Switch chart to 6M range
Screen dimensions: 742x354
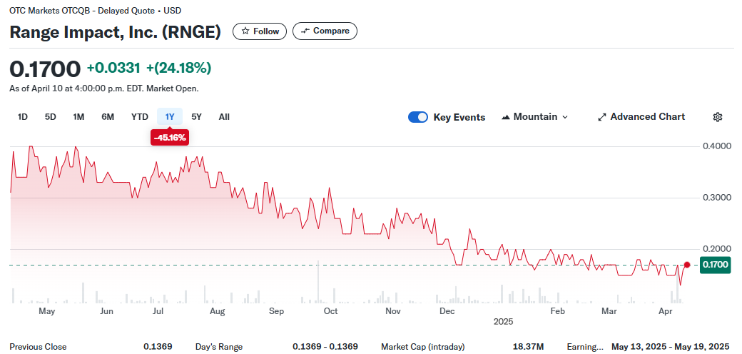click(x=108, y=117)
